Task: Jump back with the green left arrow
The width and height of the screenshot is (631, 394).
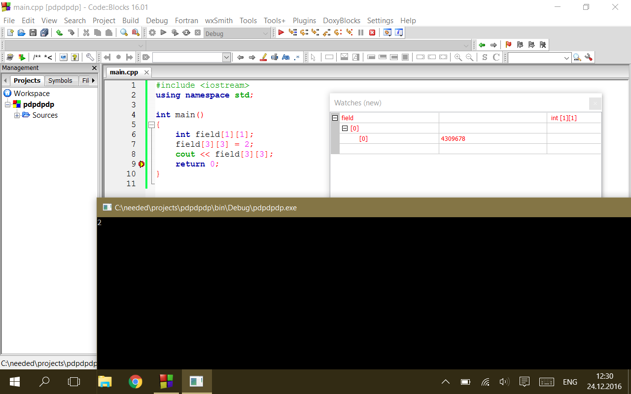Action: point(482,45)
